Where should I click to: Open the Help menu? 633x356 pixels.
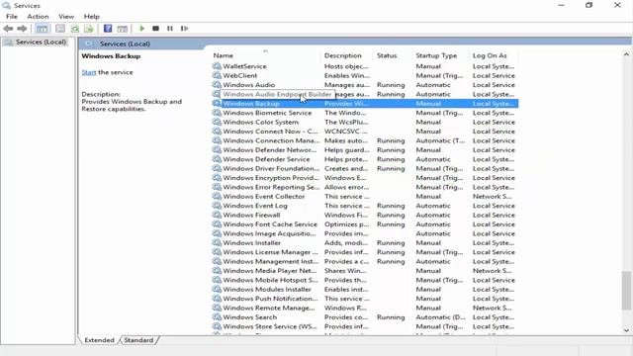(x=92, y=17)
